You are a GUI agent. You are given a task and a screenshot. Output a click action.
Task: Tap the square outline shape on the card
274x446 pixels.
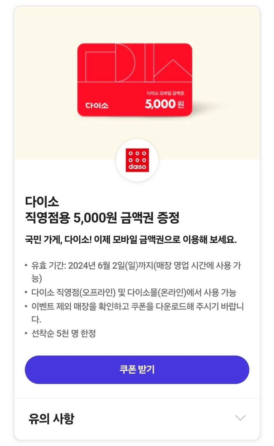coord(100,66)
